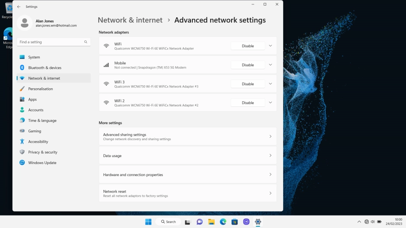Viewport: 406px width, 228px height.
Task: Select System in the sidebar
Action: (54, 57)
